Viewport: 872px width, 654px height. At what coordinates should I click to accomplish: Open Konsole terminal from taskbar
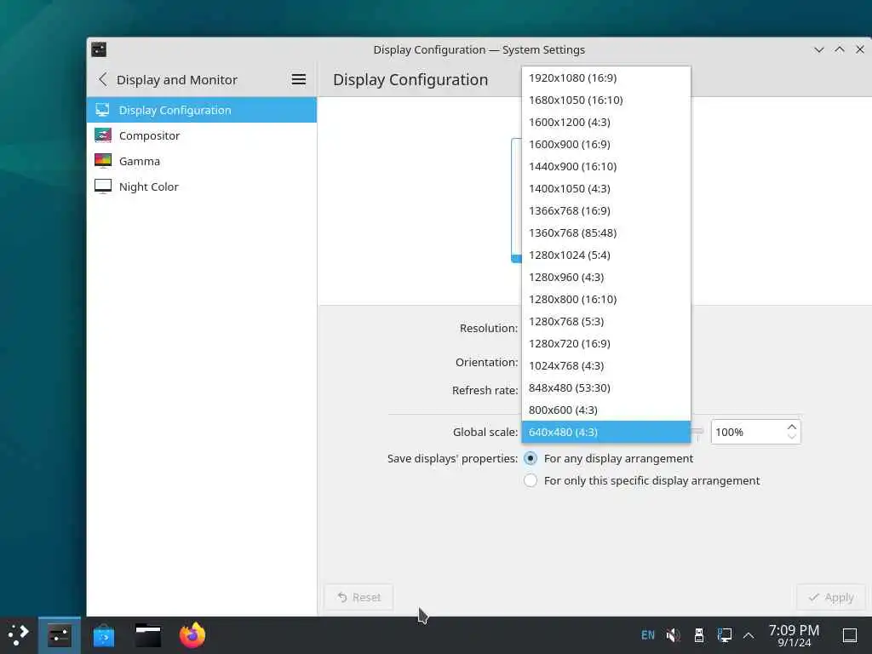(148, 635)
